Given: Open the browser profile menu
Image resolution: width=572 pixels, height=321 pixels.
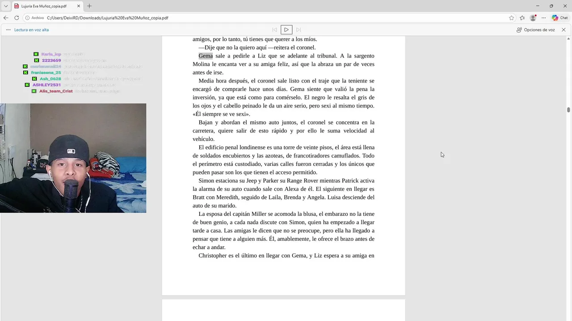Looking at the screenshot, I should (533, 18).
